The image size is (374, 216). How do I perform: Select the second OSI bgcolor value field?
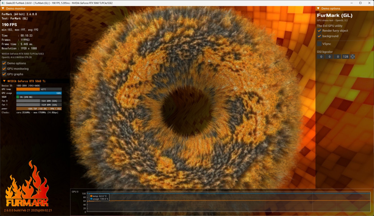[x=329, y=57]
